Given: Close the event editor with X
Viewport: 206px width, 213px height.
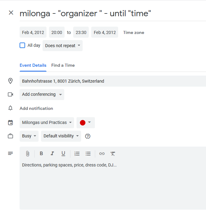Looking at the screenshot, I should pyautogui.click(x=11, y=13).
